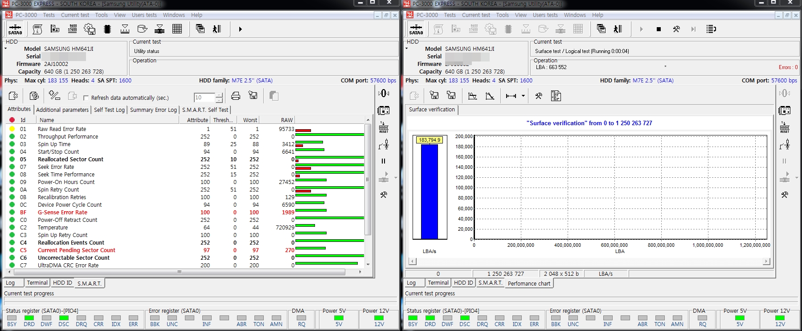Click the surface chart scroll right arrow
Viewport: 802px width, 331px height.
[x=766, y=262]
